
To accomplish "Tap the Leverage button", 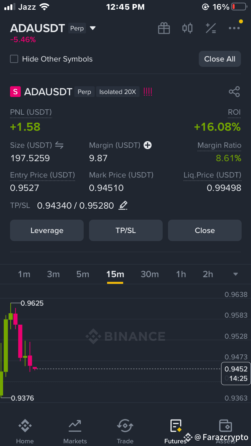I will pyautogui.click(x=47, y=230).
